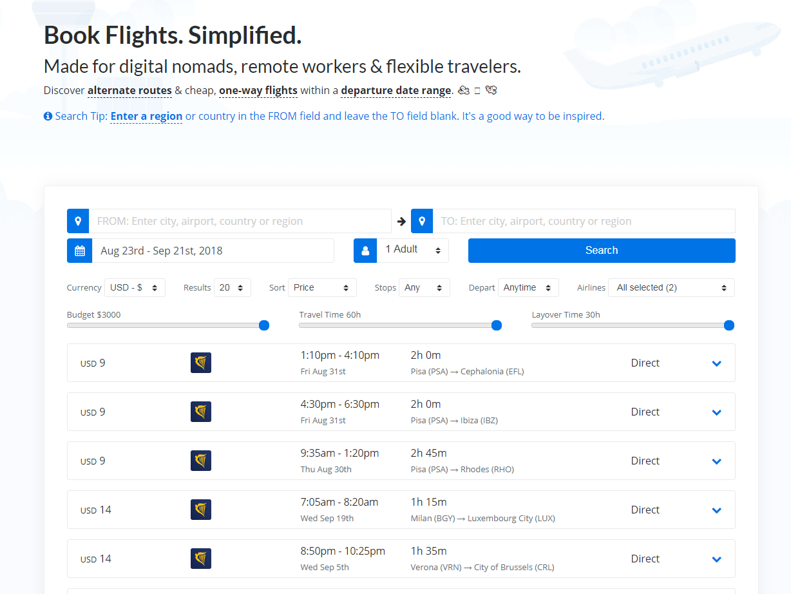Click the info icon before Search Tip
Screen dimensions: 791x594
48,117
